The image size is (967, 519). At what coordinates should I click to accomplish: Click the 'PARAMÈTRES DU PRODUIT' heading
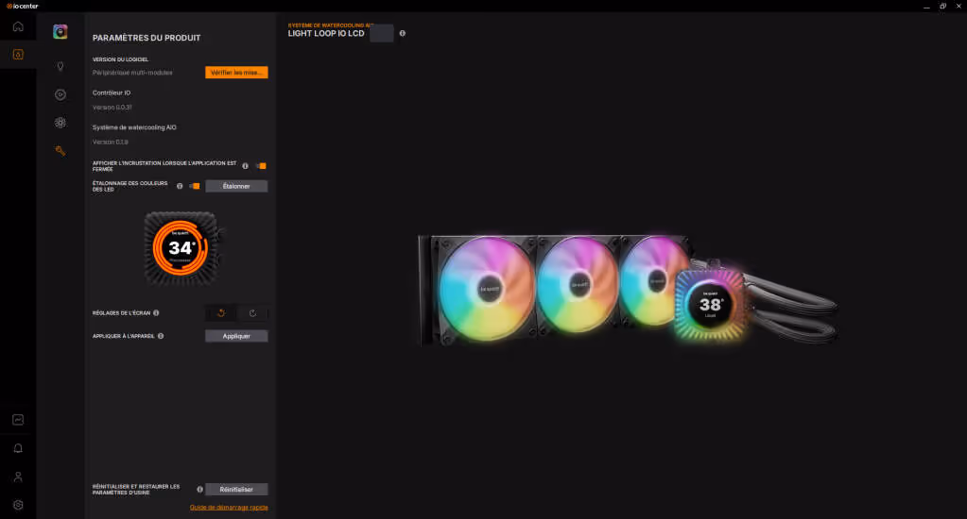(x=147, y=38)
